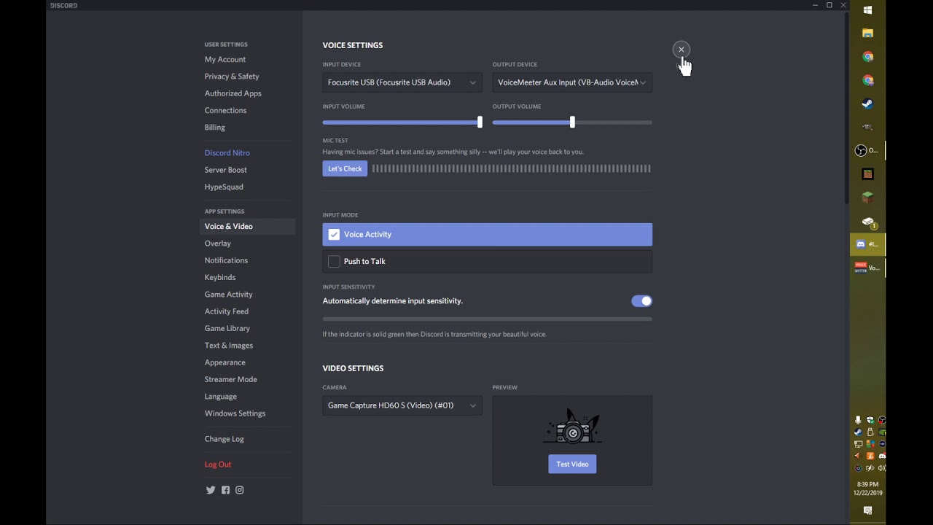Open the Windows notification center icon

click(x=867, y=510)
